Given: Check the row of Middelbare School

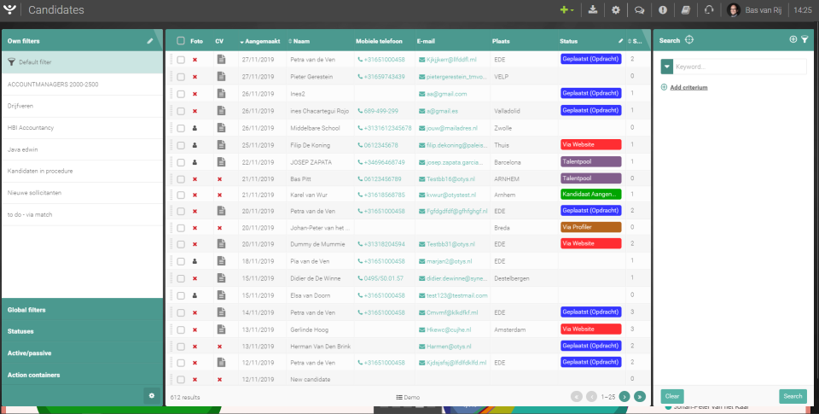Looking at the screenshot, I should coord(181,128).
